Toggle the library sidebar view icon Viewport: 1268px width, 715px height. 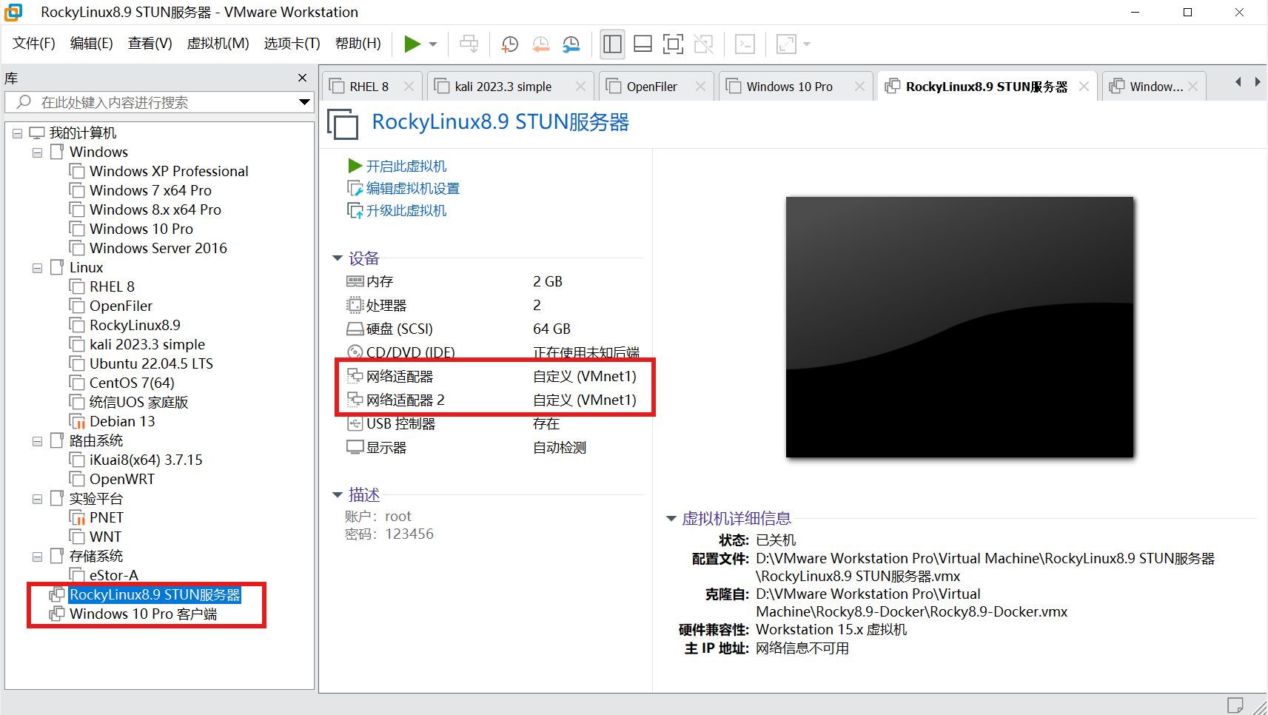point(612,44)
